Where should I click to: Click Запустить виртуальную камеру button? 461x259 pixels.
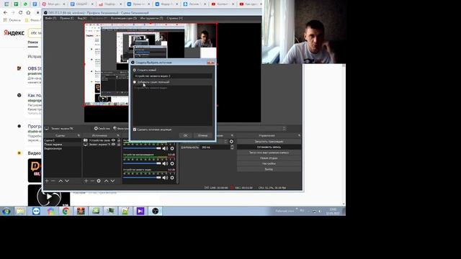tap(269, 153)
